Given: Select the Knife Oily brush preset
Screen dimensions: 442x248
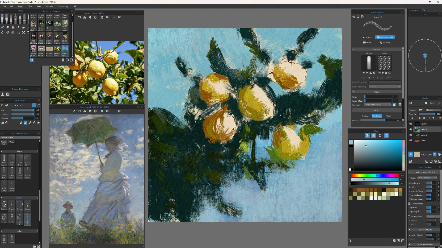Looking at the screenshot, I should click(x=12, y=160).
